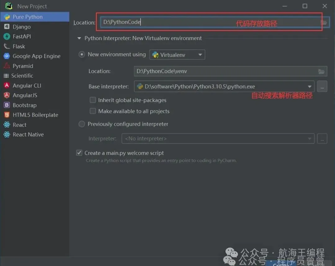Select Flask project type
Viewport: 335px width, 266px height.
pos(35,46)
